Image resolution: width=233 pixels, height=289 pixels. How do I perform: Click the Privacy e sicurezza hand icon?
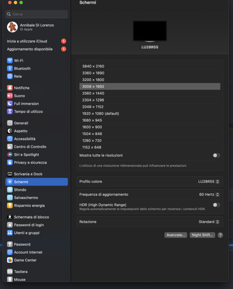pos(10,163)
